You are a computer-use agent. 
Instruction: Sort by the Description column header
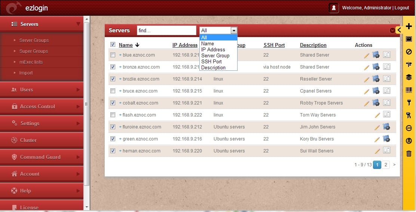point(313,45)
